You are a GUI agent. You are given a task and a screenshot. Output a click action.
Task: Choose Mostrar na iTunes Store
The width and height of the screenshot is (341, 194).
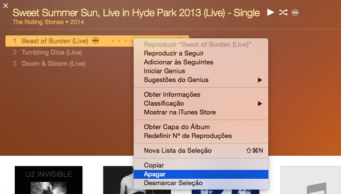pos(201,112)
